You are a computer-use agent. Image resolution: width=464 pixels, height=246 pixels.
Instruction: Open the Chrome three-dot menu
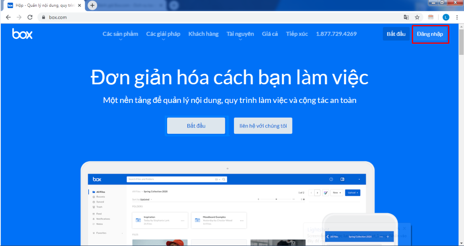[456, 17]
